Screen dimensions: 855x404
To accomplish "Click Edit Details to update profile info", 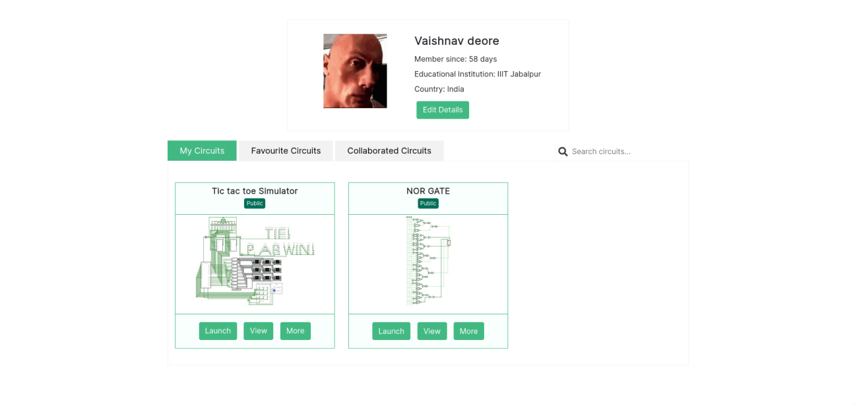I will [x=442, y=109].
